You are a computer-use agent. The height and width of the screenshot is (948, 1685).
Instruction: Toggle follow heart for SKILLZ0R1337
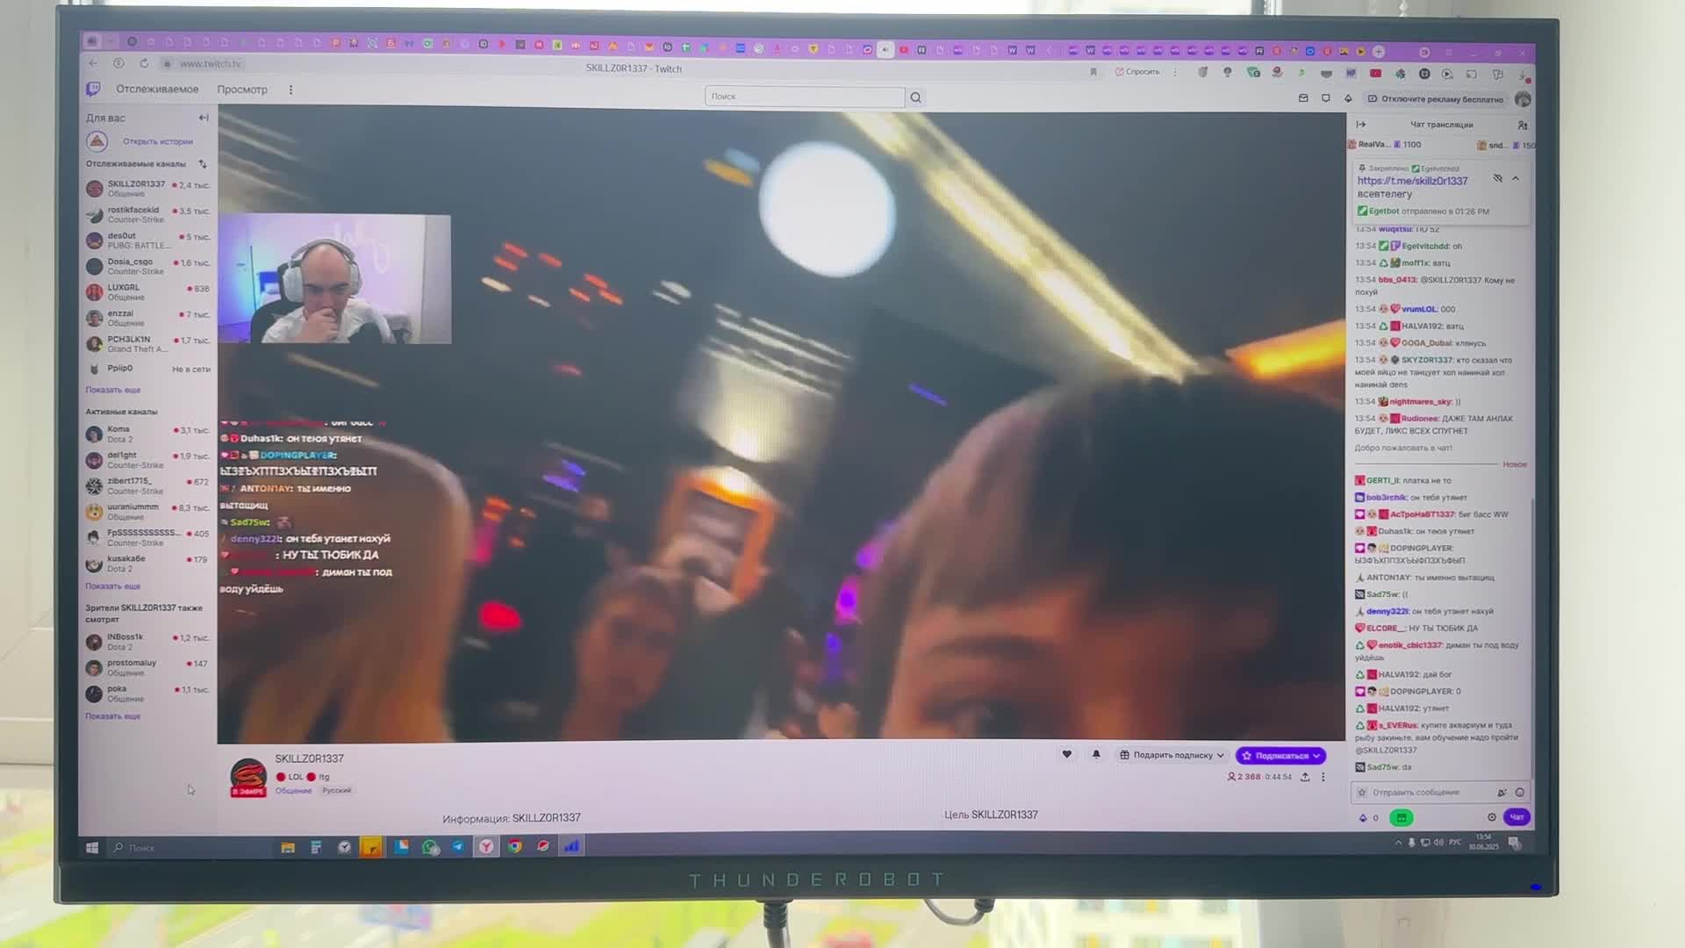click(x=1067, y=754)
